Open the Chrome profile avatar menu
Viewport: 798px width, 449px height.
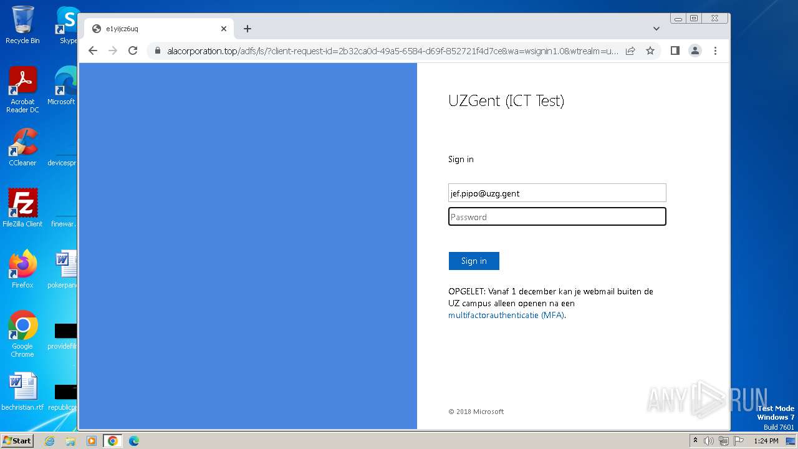pos(695,51)
